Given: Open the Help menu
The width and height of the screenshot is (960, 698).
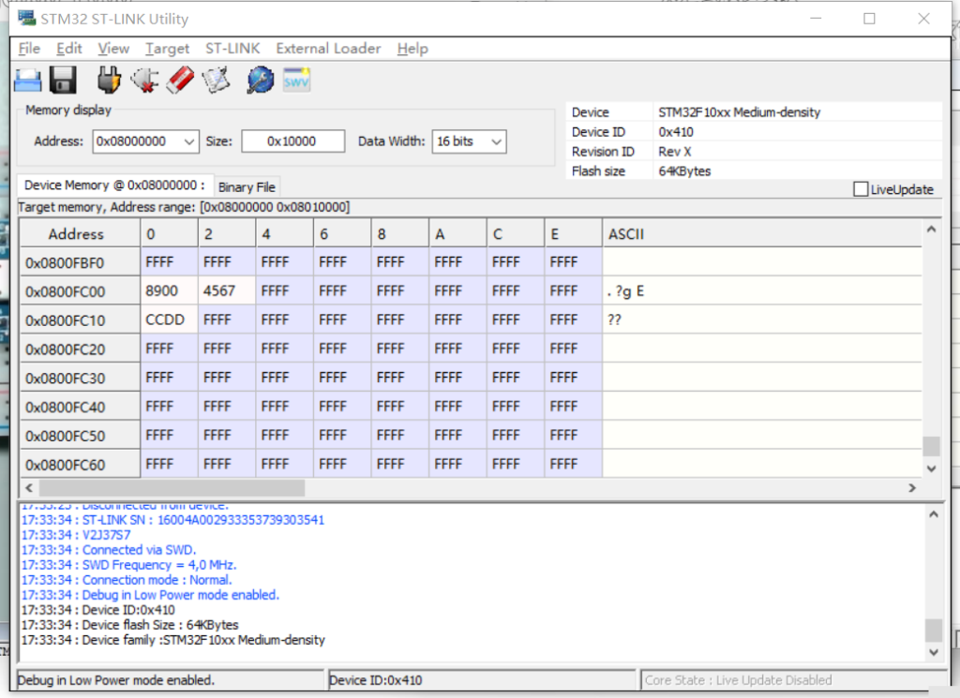Looking at the screenshot, I should click(x=412, y=49).
